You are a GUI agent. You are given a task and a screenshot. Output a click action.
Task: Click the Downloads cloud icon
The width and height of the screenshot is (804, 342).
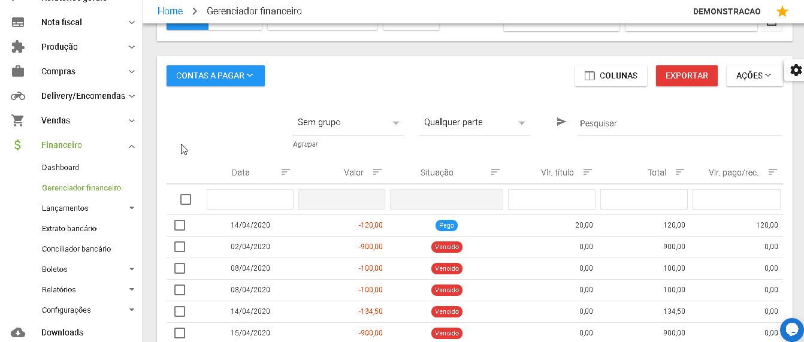(x=18, y=332)
